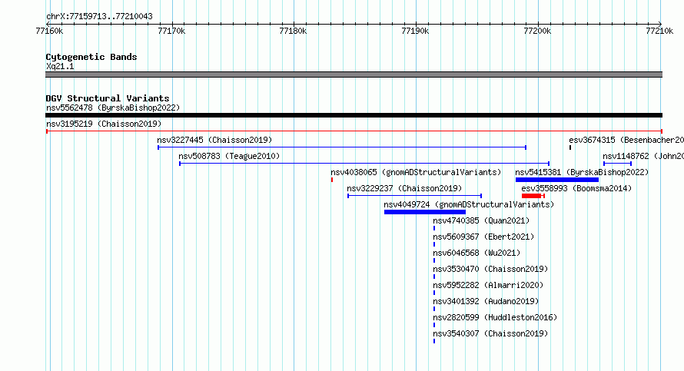Click the 77200k ruler position
The height and width of the screenshot is (371, 684).
(x=537, y=31)
